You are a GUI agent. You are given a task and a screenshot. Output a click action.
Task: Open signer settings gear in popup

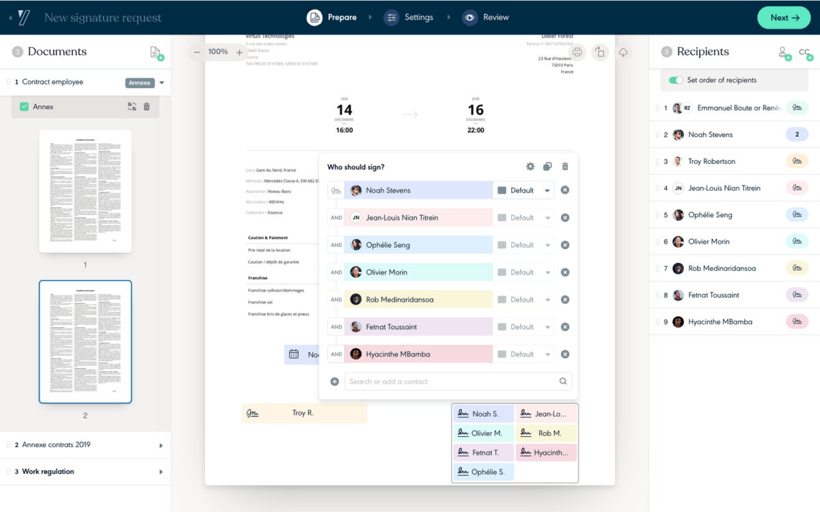click(530, 167)
